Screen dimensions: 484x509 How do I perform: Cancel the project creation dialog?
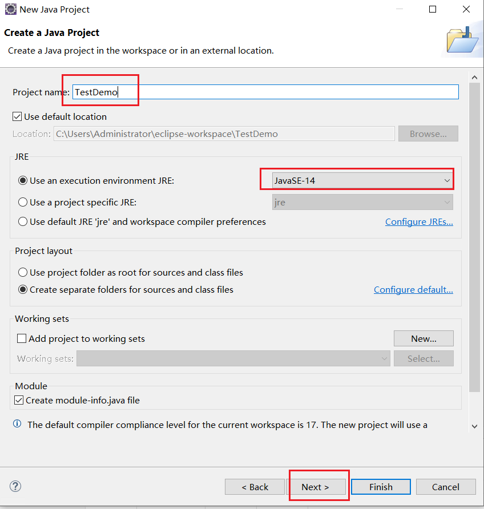(446, 486)
